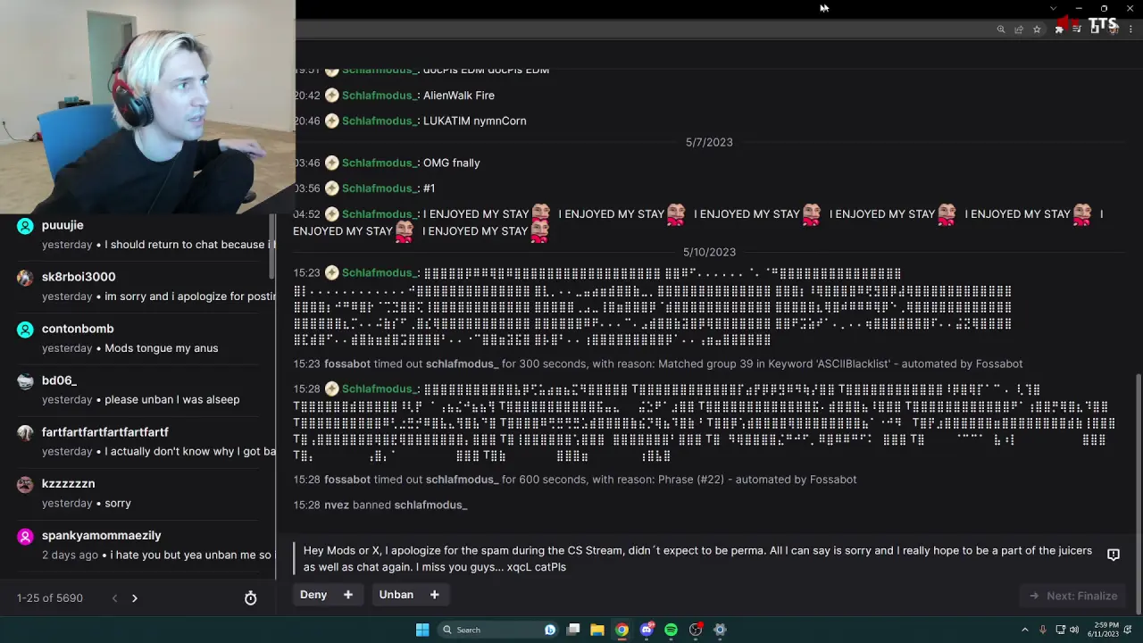Click the Unban button
Screen dimensions: 1143x643
point(396,594)
